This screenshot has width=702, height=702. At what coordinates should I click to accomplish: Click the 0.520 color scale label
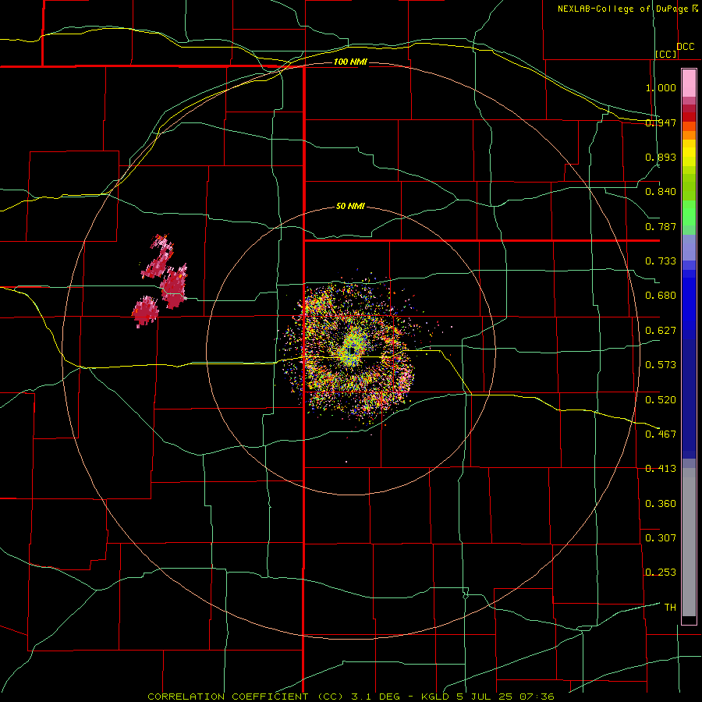[661, 400]
